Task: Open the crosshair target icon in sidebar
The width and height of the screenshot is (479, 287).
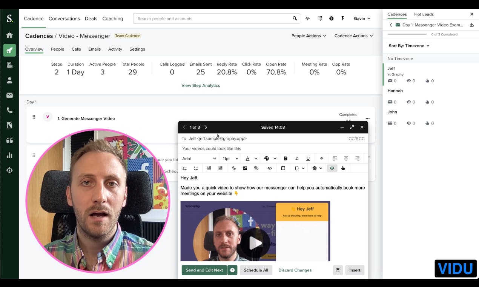Action: click(9, 170)
